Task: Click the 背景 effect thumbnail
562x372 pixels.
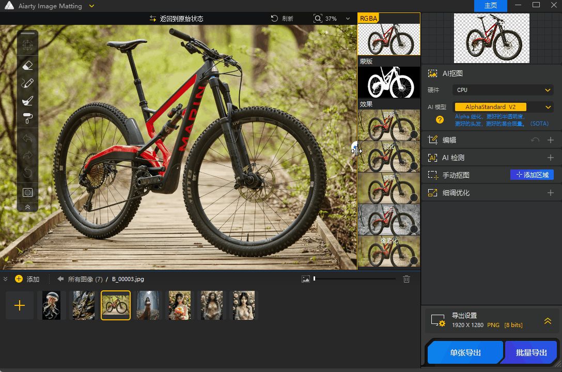Action: (x=389, y=125)
